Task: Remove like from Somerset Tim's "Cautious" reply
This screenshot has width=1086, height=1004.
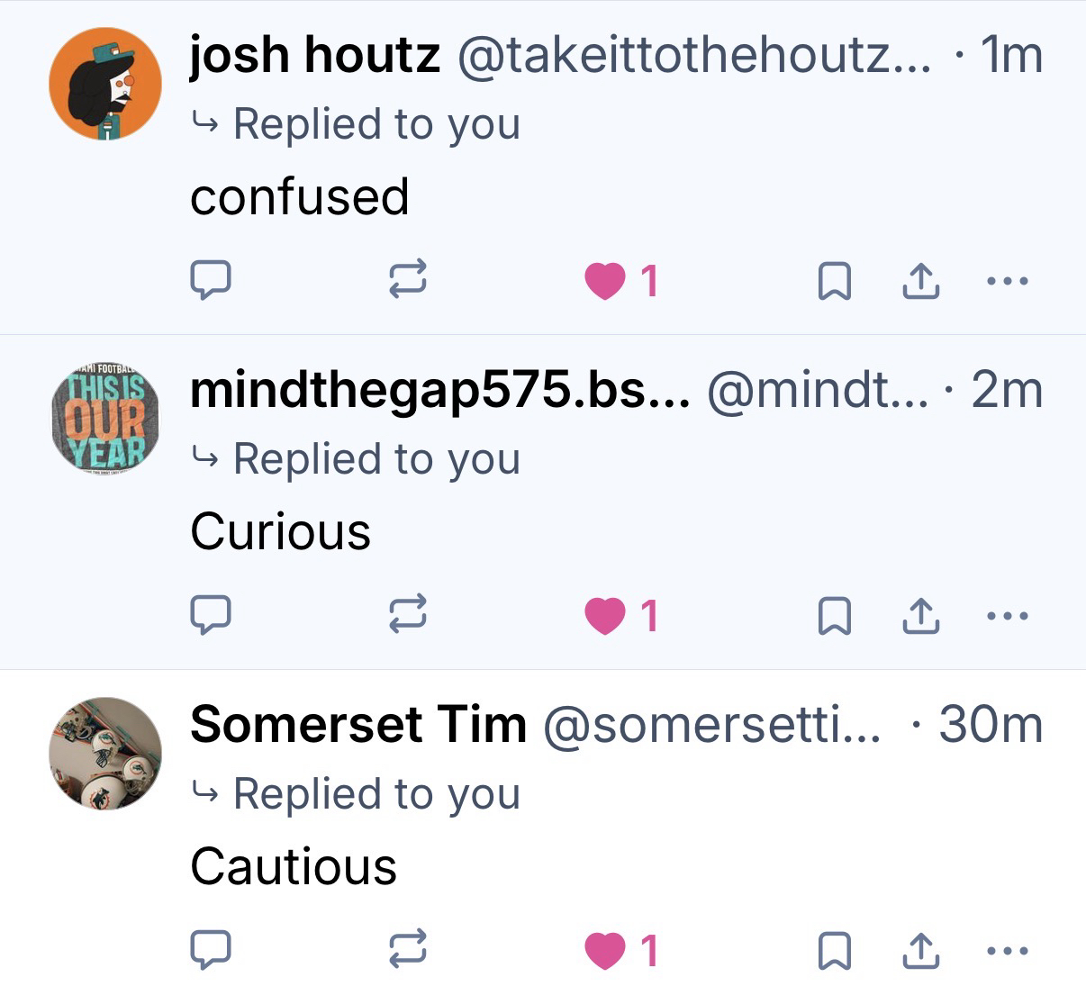Action: (x=605, y=952)
